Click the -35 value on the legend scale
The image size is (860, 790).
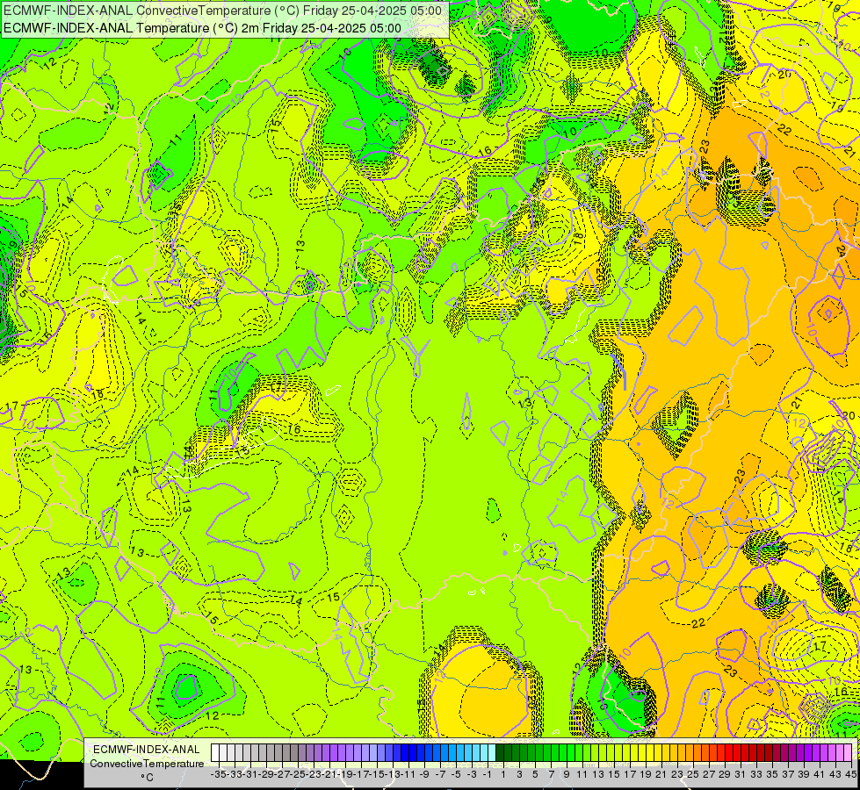(218, 774)
